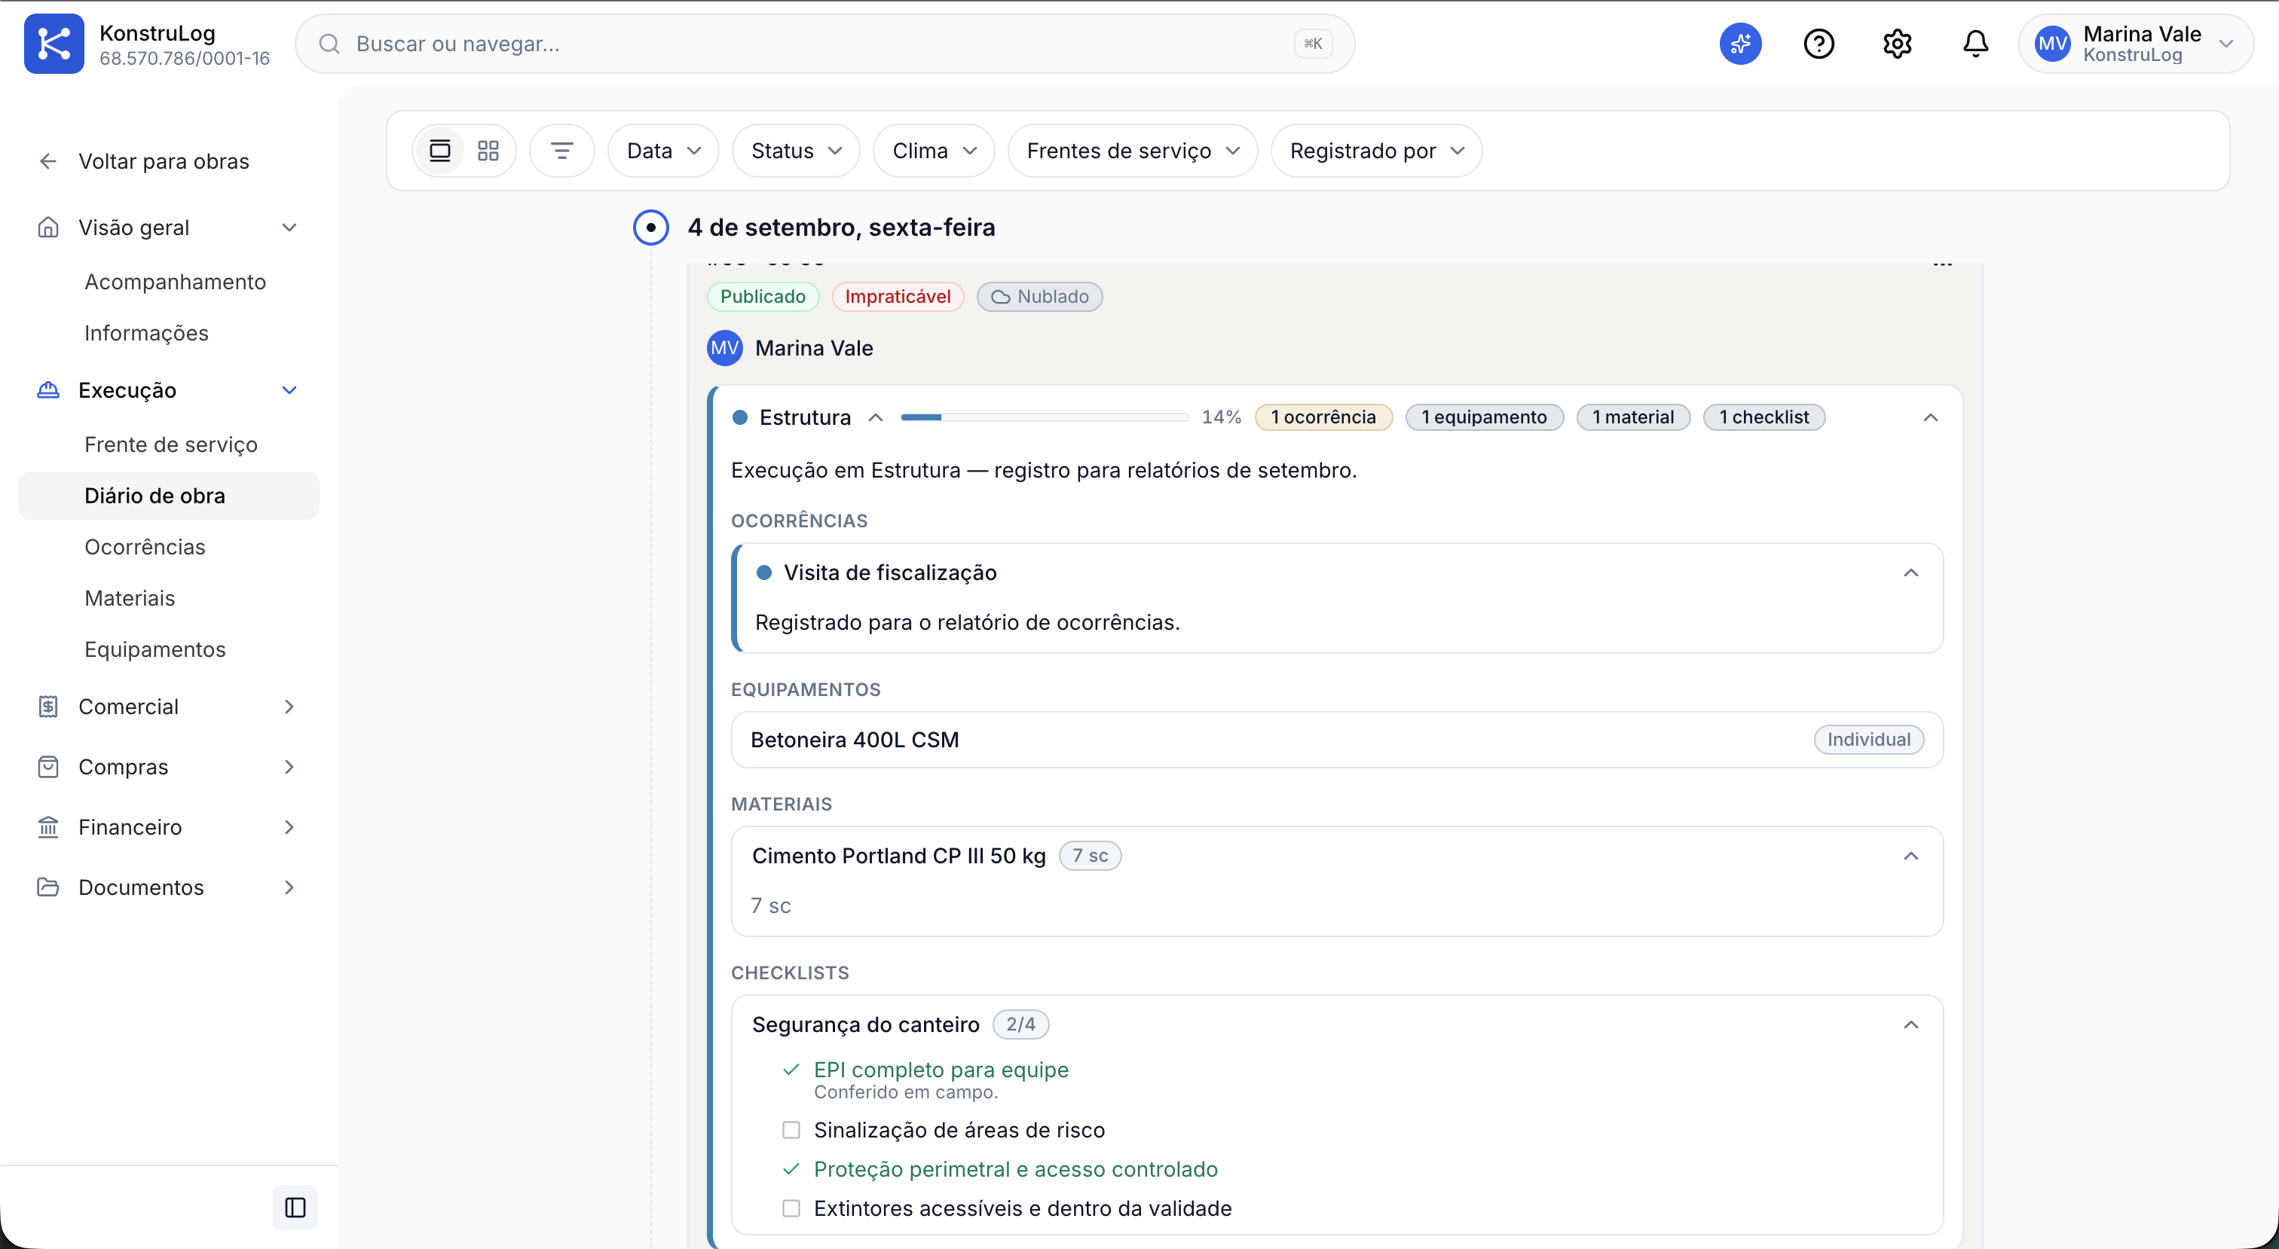Click the Comercial receipt icon
Screen dimensions: 2279x1249
[x=47, y=707]
